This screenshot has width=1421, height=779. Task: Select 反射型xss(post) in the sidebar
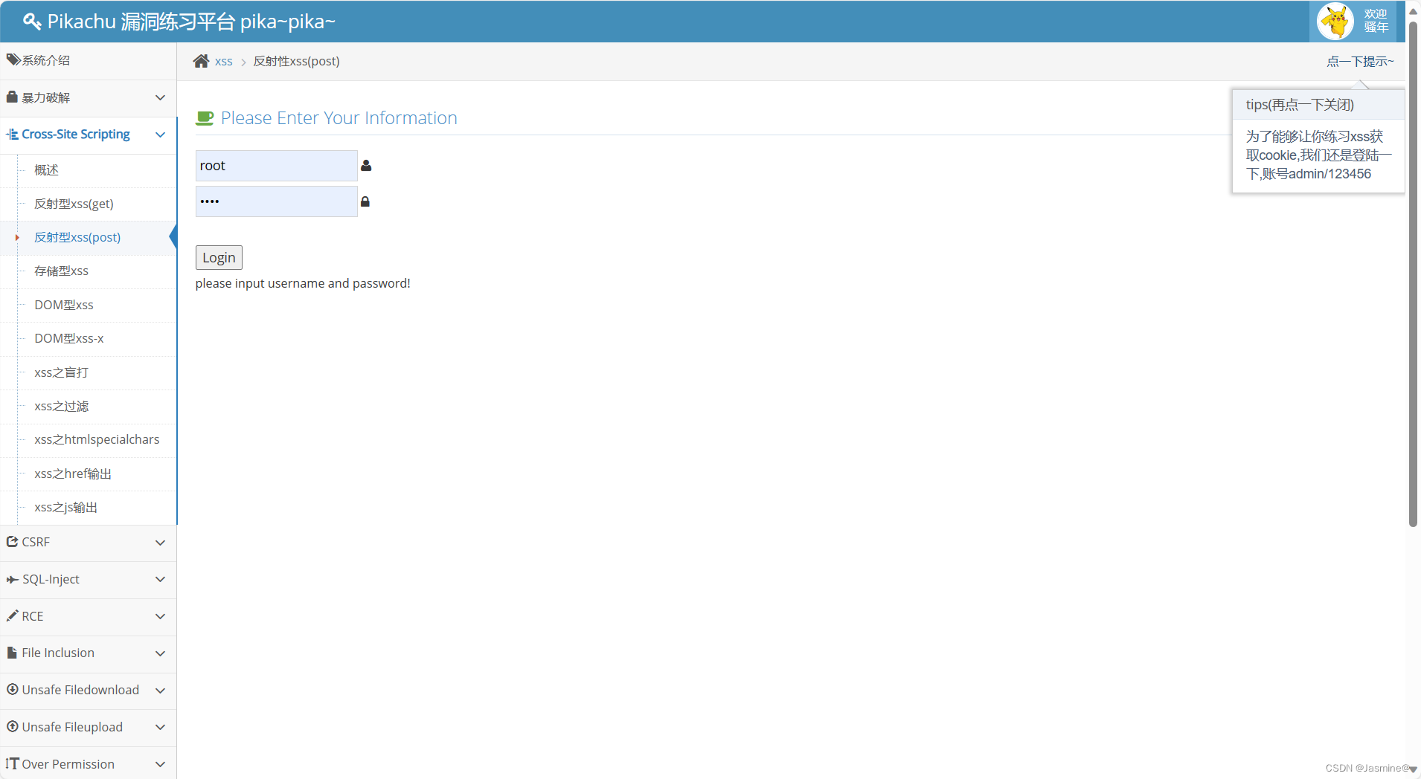click(77, 237)
